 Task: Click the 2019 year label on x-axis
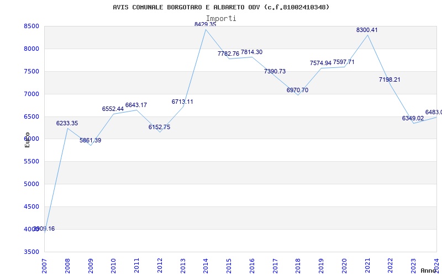pos(322,266)
